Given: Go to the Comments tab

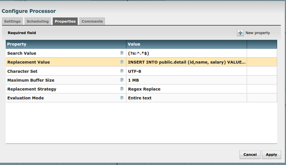Looking at the screenshot, I should tap(92, 21).
